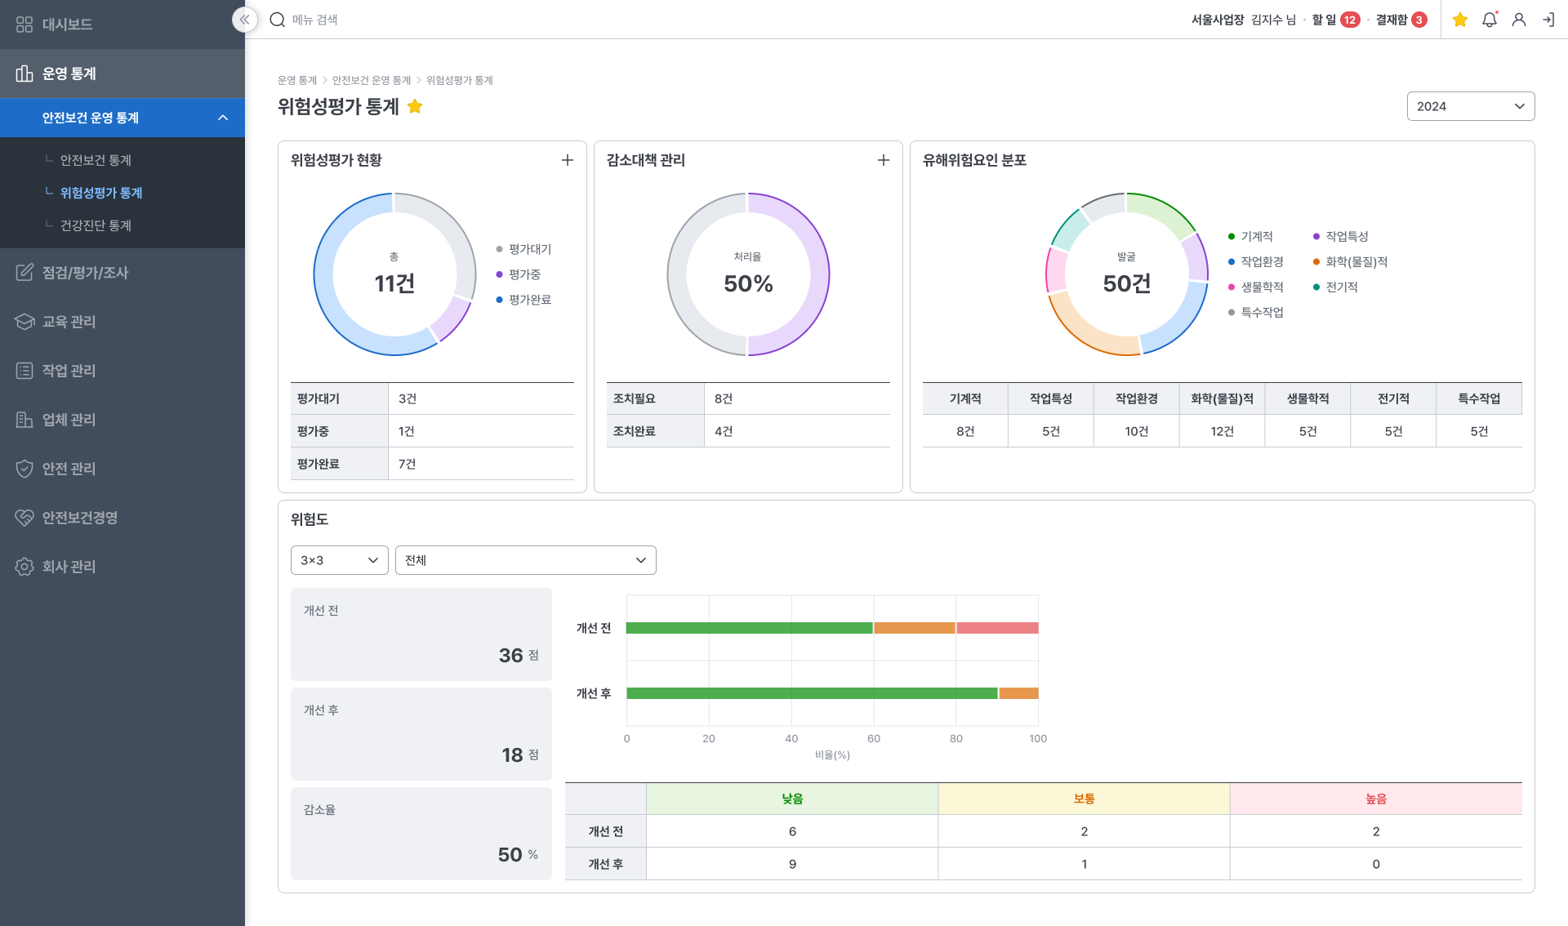Open the 2024 year dropdown
Screen dimensions: 1568x926
click(x=1470, y=106)
